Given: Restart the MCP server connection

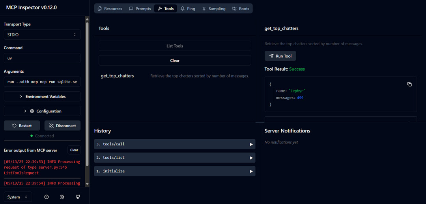Looking at the screenshot, I should point(22,126).
